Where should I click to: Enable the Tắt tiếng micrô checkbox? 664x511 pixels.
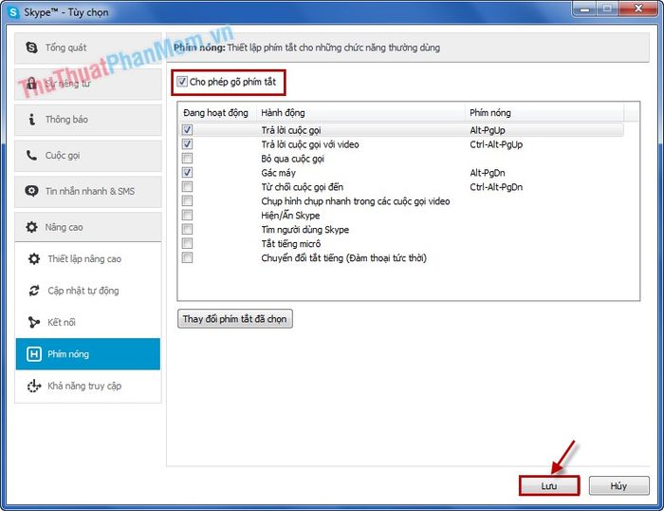click(187, 243)
